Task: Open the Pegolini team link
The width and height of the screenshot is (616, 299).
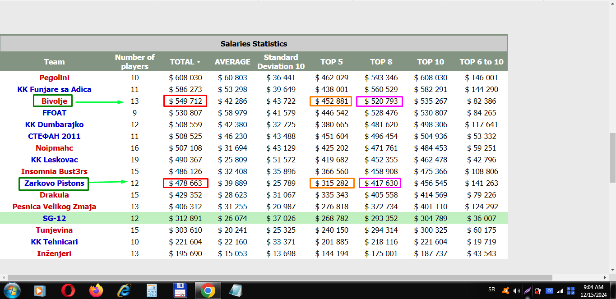Action: pyautogui.click(x=54, y=78)
